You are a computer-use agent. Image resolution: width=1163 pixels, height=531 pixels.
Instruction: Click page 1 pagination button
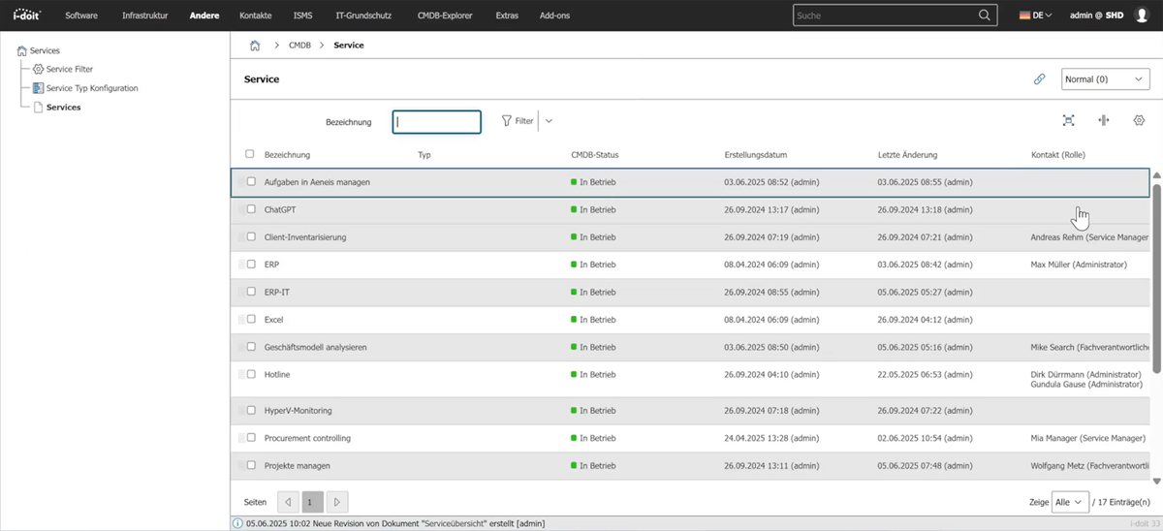(x=312, y=502)
